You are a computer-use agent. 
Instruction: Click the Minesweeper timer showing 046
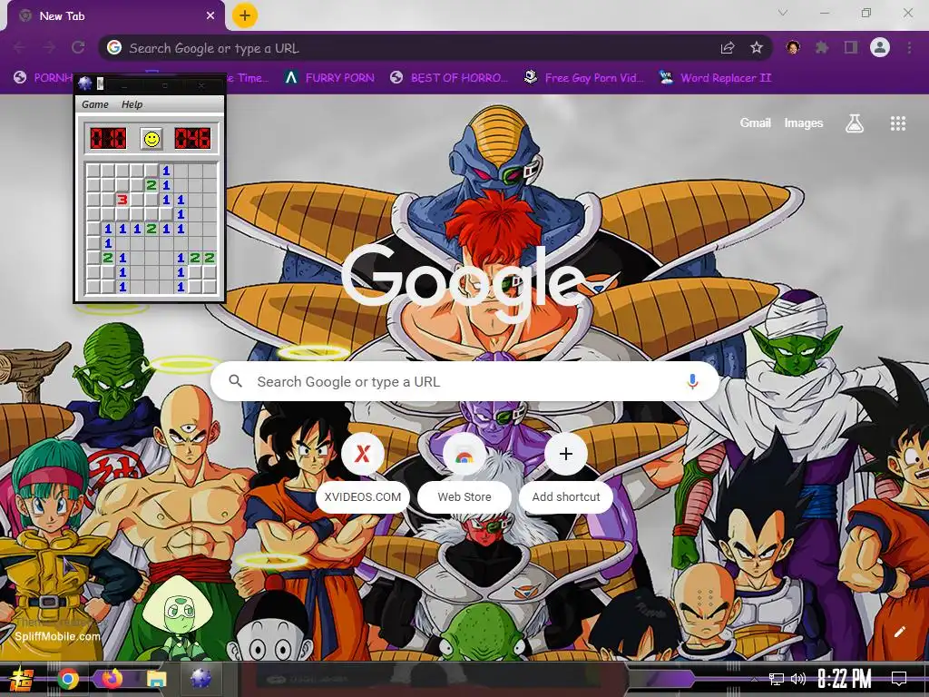coord(192,139)
